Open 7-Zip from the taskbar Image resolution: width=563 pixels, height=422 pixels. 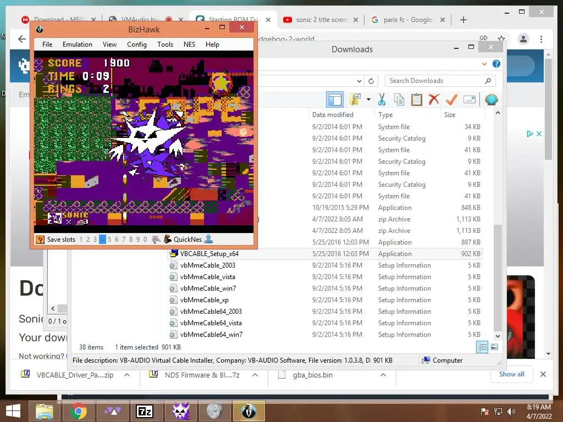click(145, 411)
